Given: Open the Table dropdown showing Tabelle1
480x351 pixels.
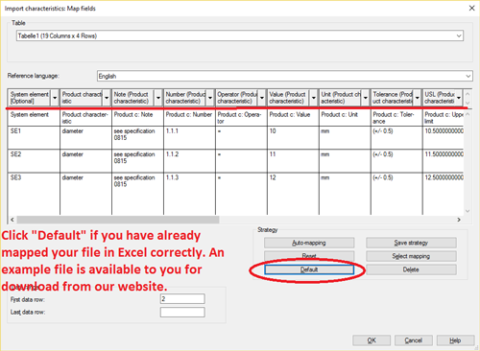Looking at the screenshot, I should [240, 35].
